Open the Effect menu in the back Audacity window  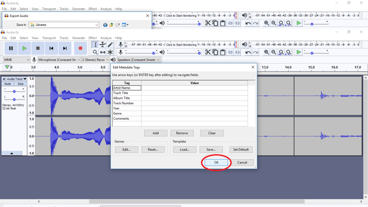(x=92, y=9)
